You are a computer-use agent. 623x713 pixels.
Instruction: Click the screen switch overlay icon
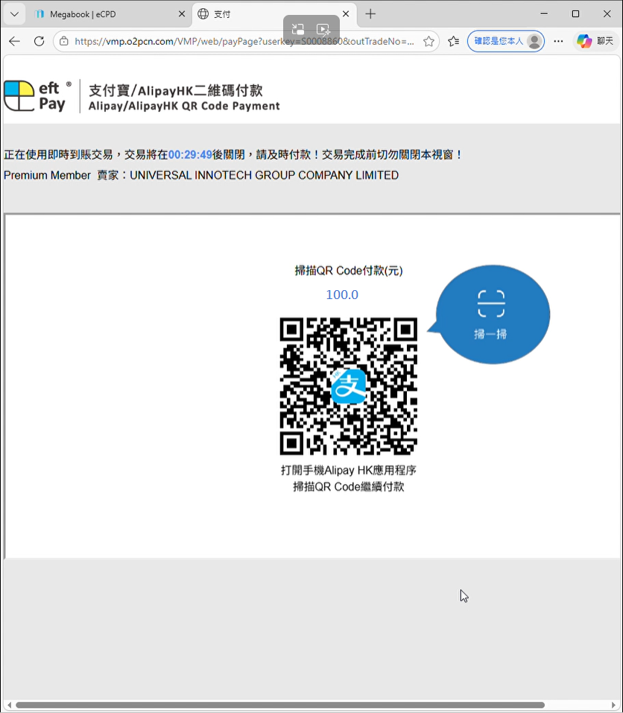click(x=297, y=30)
